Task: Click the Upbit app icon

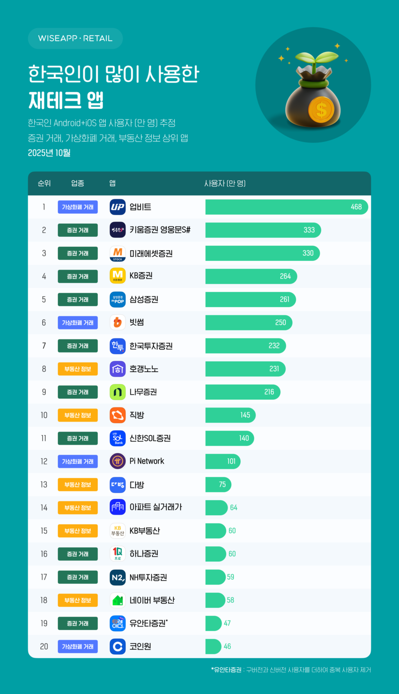Action: [117, 207]
